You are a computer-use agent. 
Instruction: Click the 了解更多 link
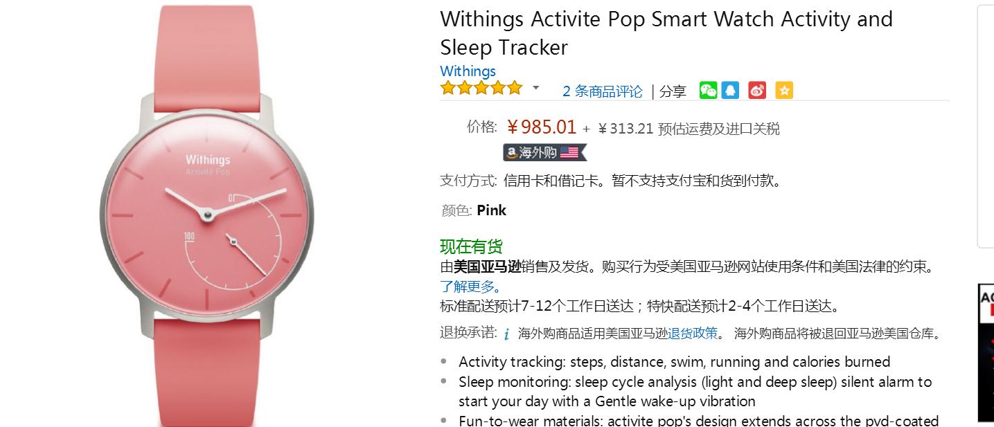470,287
